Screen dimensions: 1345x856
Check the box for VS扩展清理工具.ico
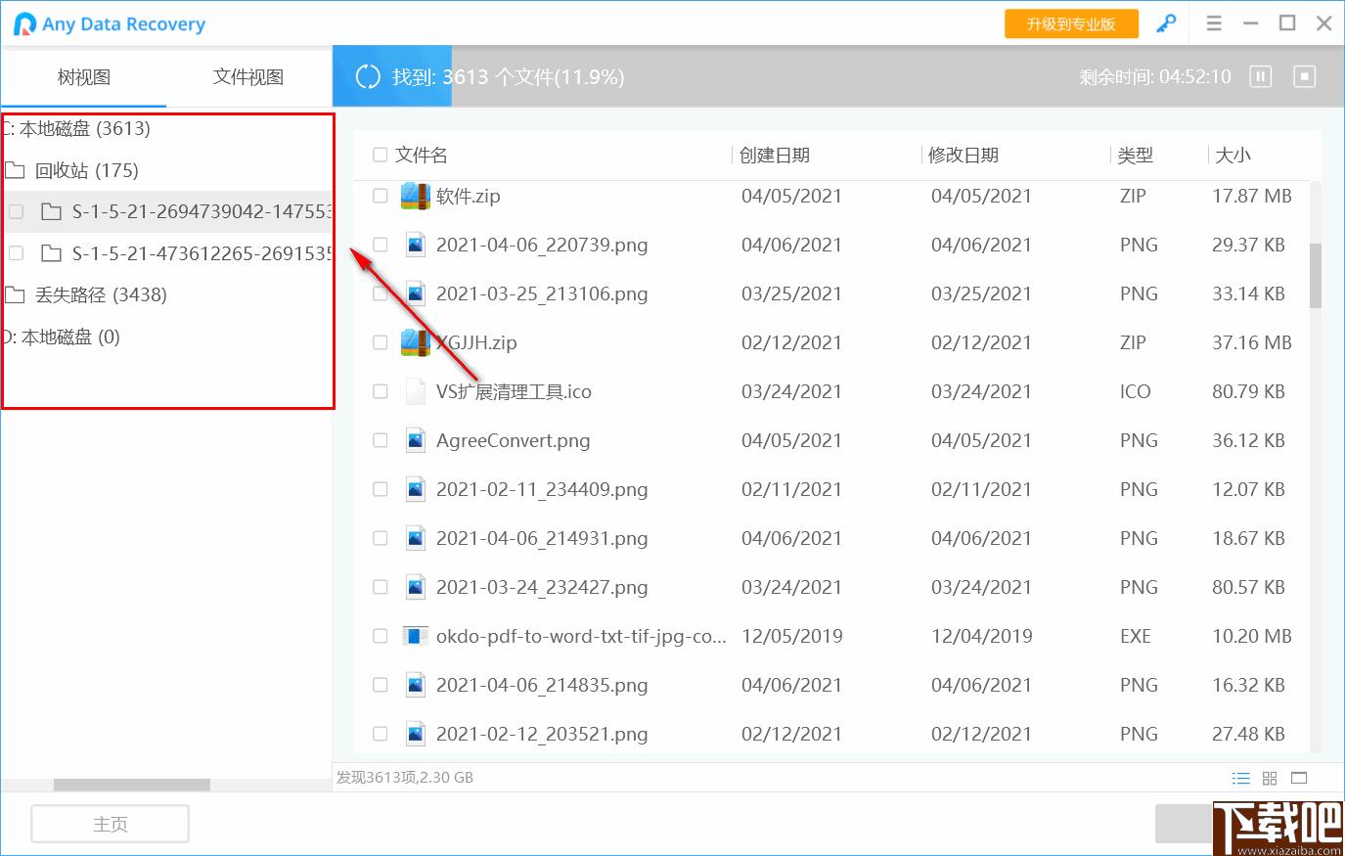[x=381, y=391]
